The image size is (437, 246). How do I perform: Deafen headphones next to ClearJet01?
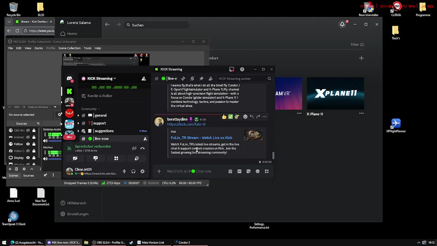(x=133, y=172)
